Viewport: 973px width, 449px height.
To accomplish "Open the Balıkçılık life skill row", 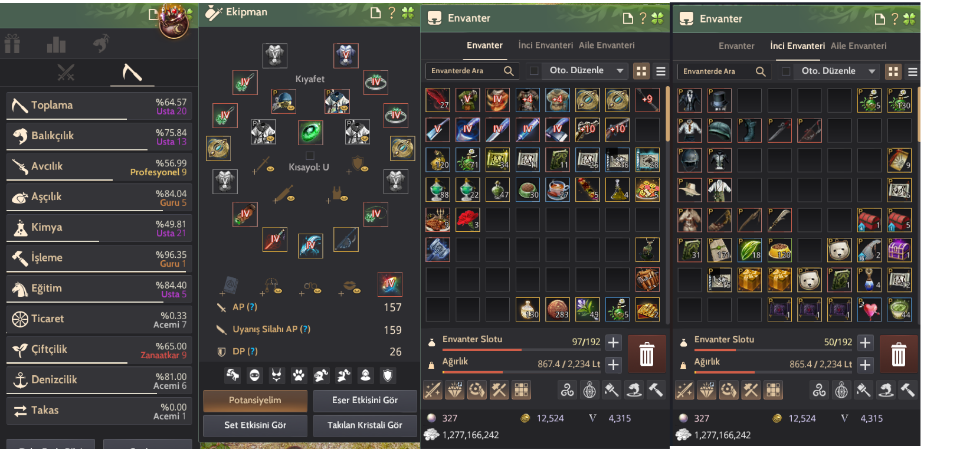I will (x=100, y=136).
